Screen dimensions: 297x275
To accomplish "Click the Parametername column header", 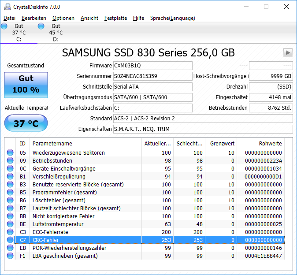I will [85, 143].
